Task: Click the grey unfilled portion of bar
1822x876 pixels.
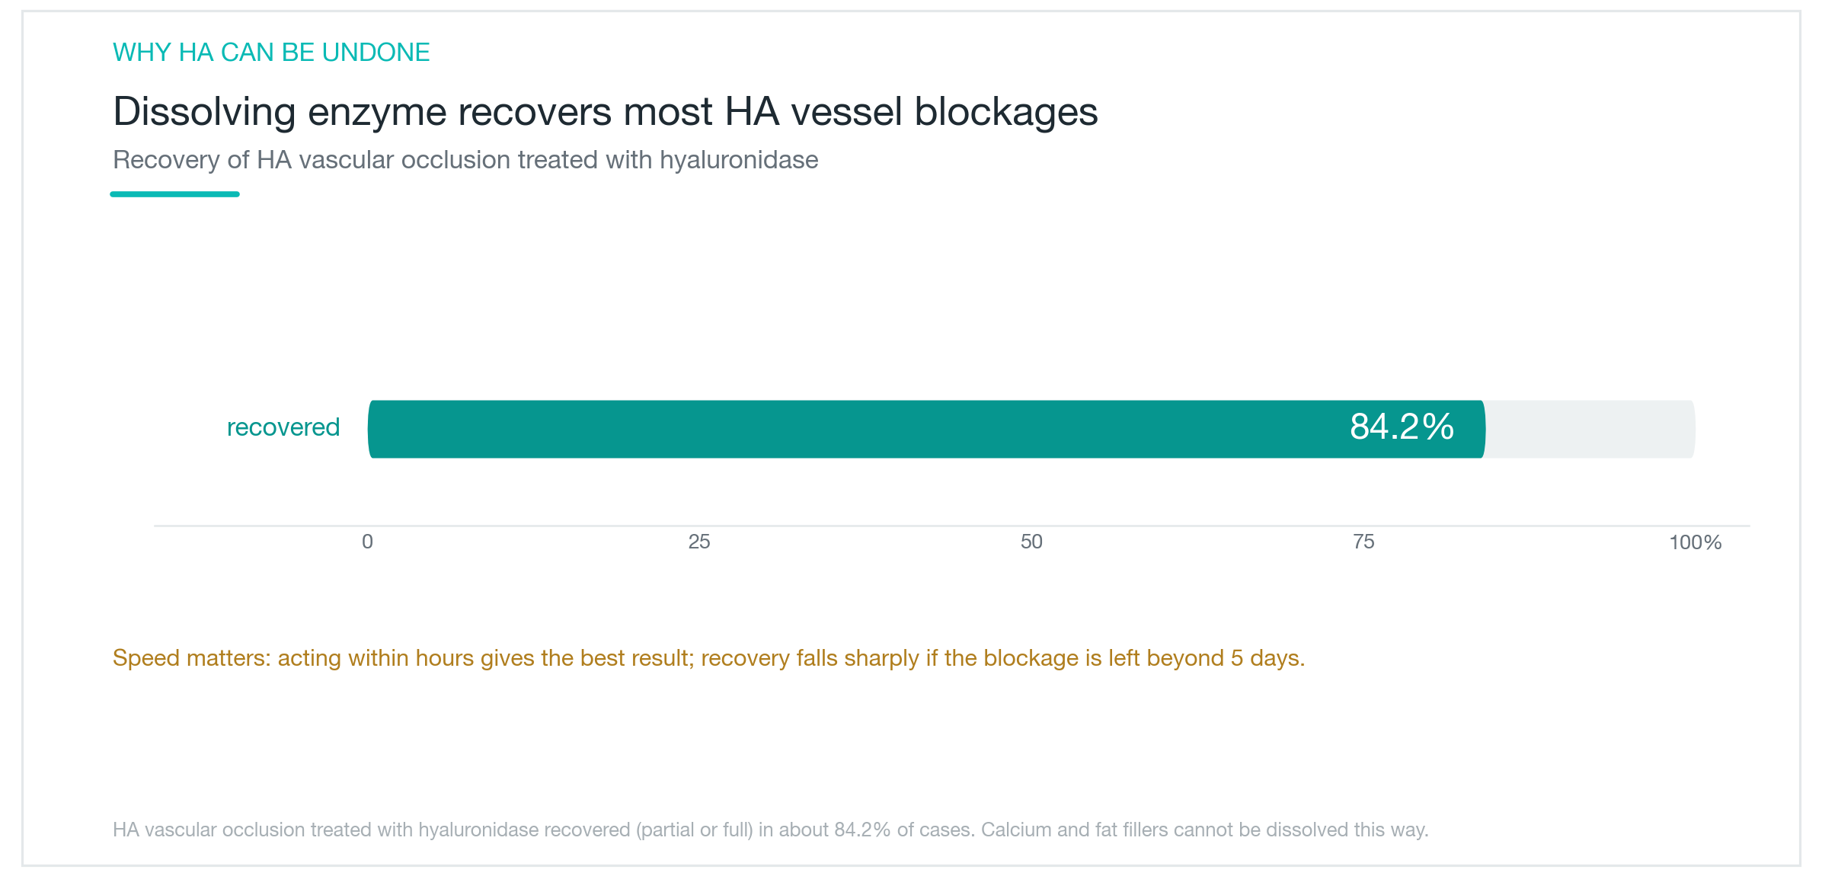Action: click(1590, 429)
